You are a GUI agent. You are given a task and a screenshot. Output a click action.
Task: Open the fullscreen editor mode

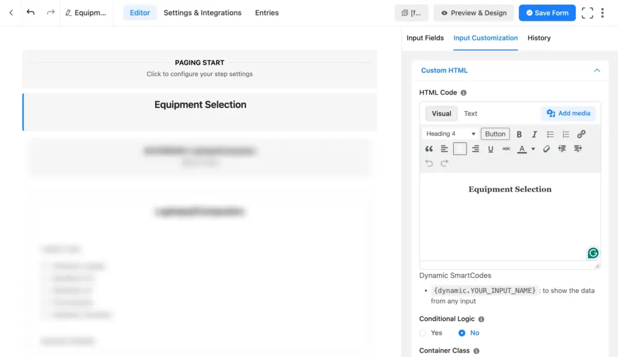(587, 13)
